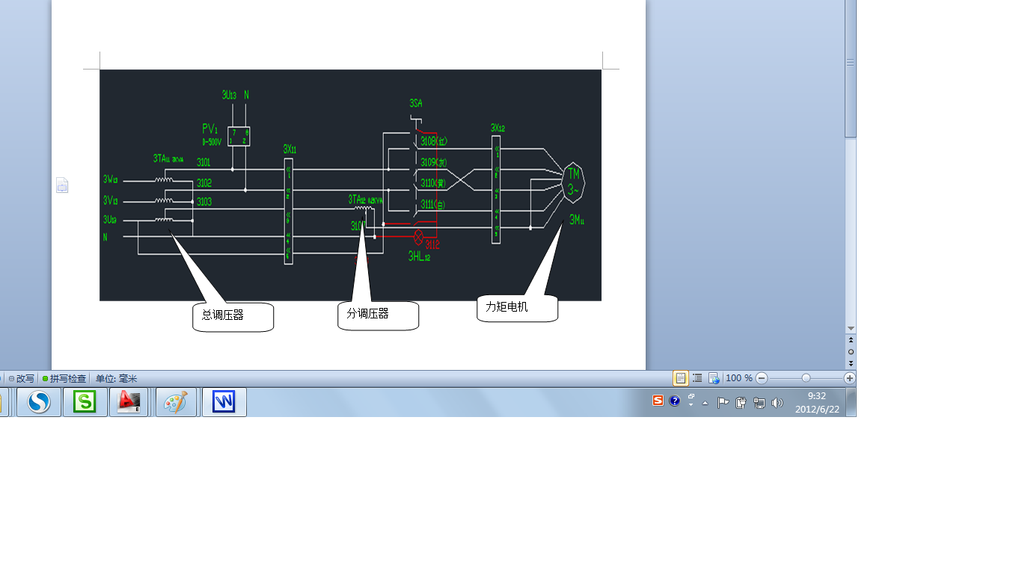This screenshot has width=1022, height=574.
Task: Open Paint palette icon in taskbar
Action: pos(176,402)
